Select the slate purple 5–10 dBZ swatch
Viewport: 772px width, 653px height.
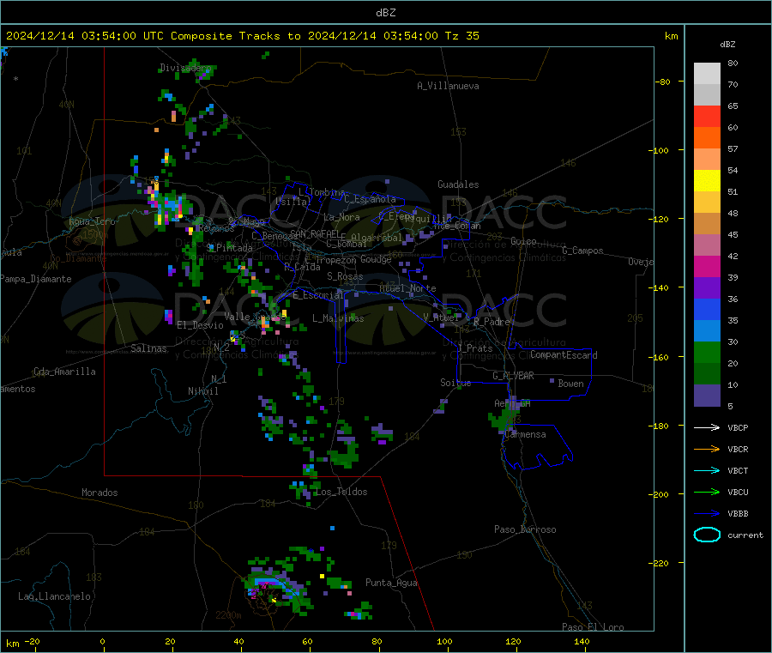coord(707,396)
